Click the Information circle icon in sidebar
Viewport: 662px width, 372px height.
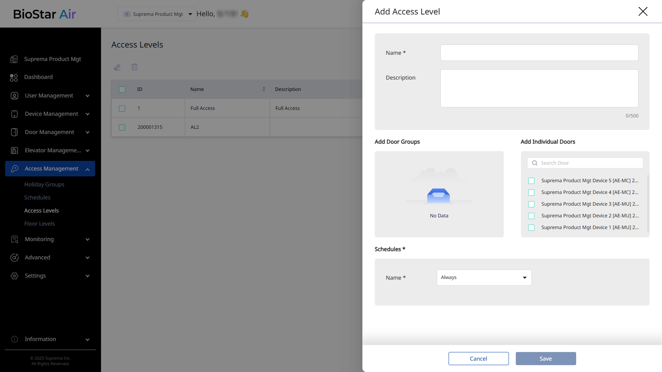(14, 339)
